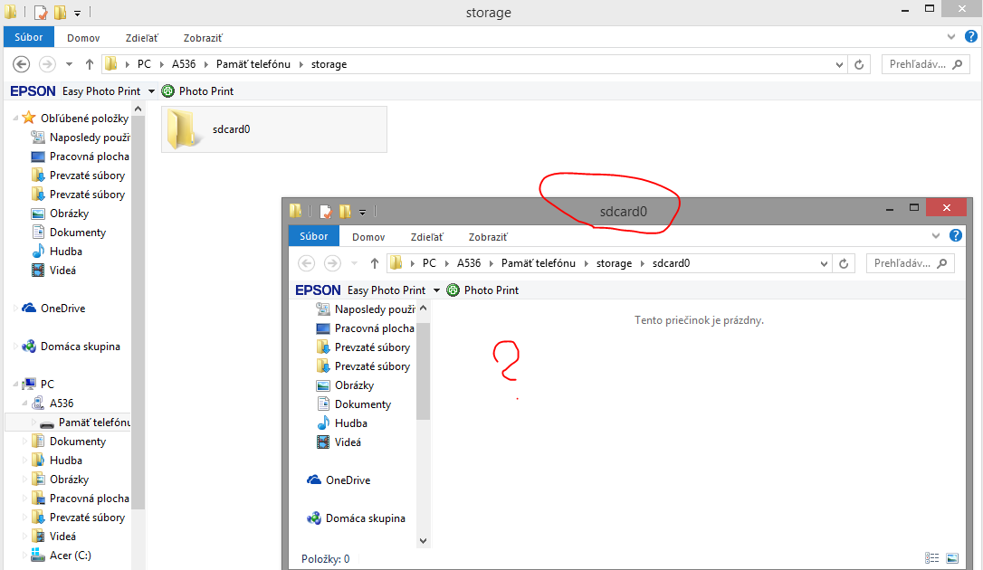Screen dimensions: 983x570
Task: Open Easy Photo Print dropdown in sdcard0 window
Action: [x=436, y=290]
